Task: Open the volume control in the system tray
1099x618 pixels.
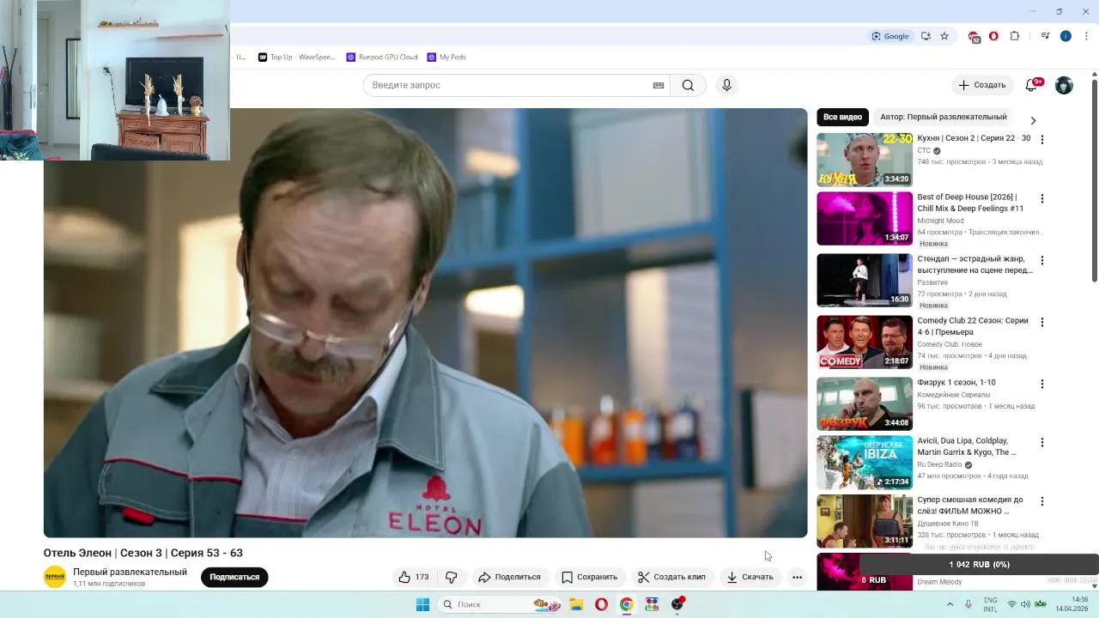Action: 1025,604
